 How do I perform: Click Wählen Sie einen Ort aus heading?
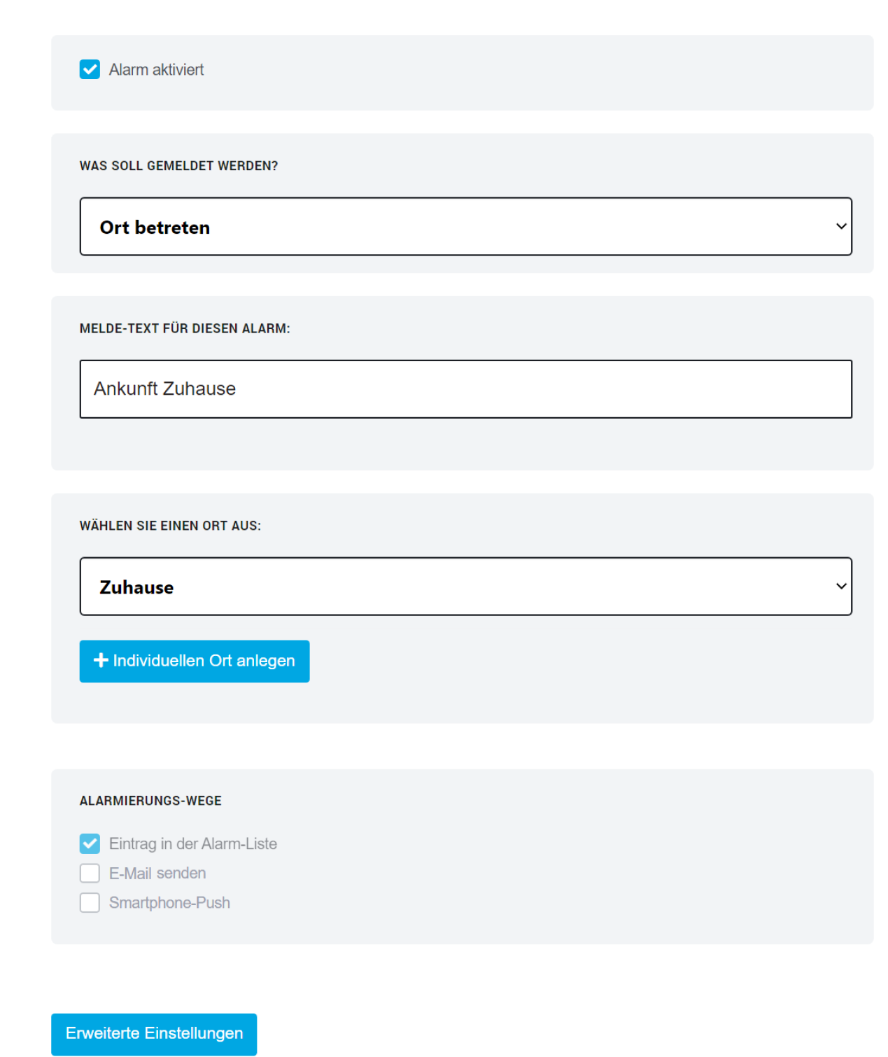point(170,526)
